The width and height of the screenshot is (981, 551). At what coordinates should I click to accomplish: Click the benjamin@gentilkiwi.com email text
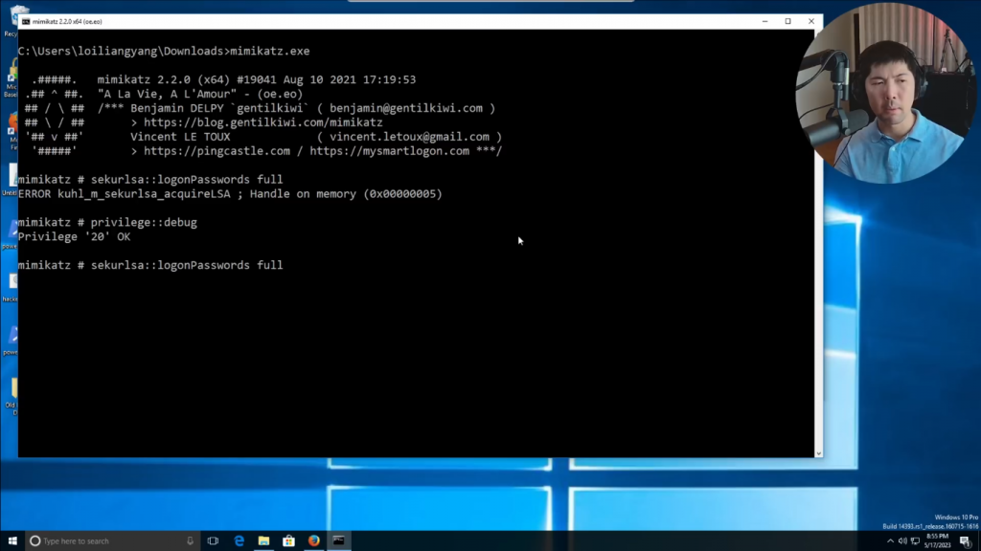(406, 108)
